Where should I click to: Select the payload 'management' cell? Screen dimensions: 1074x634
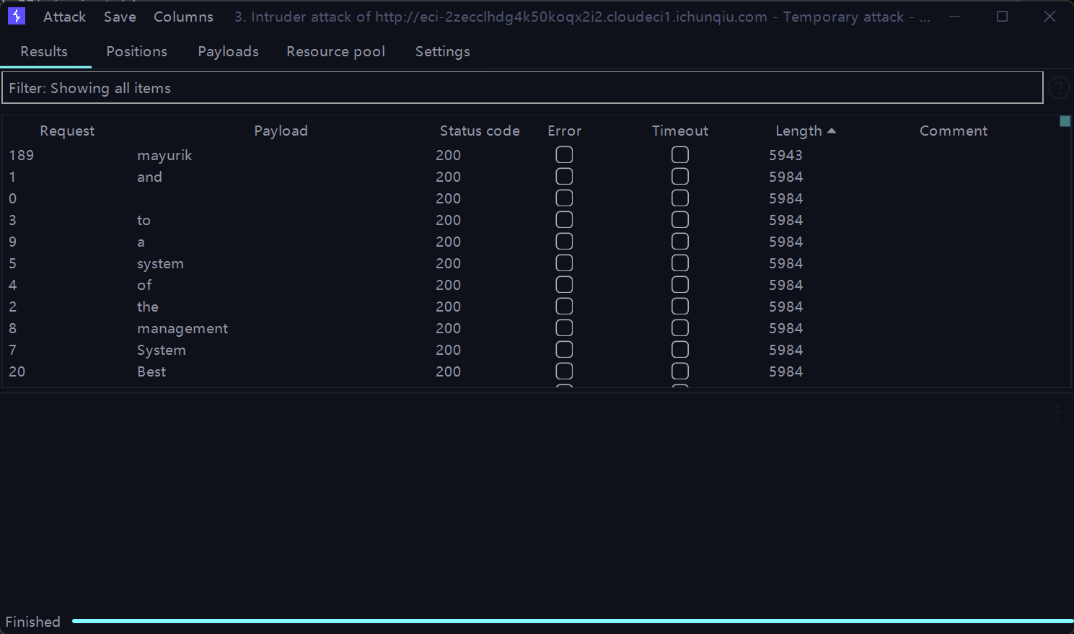click(182, 328)
